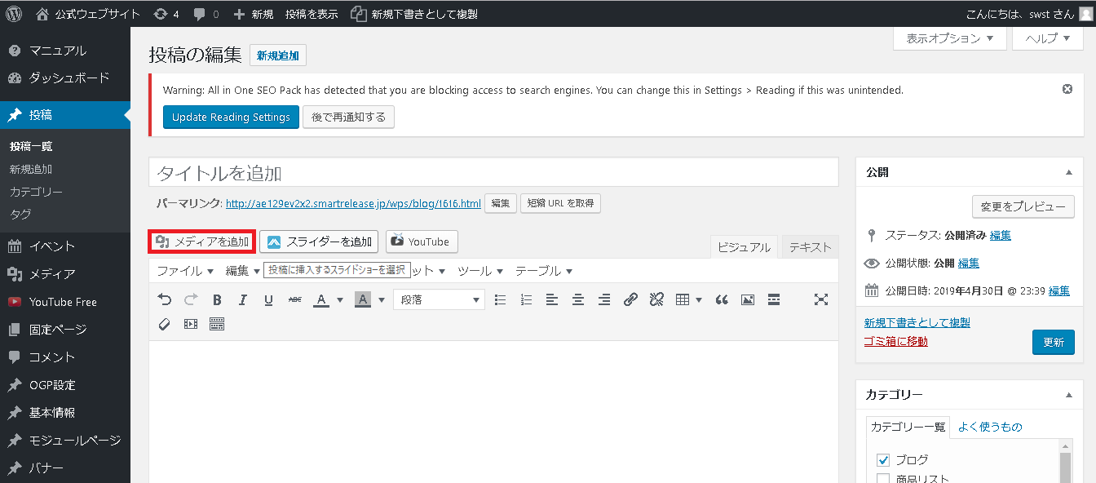The width and height of the screenshot is (1096, 483).
Task: Insert a blockquote with the quote icon
Action: point(722,299)
